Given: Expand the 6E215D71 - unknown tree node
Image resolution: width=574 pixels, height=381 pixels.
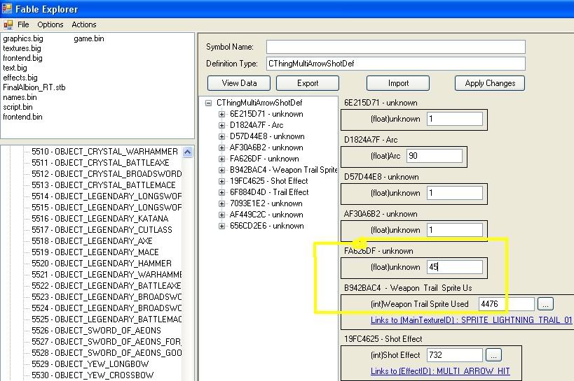Looking at the screenshot, I should click(221, 114).
